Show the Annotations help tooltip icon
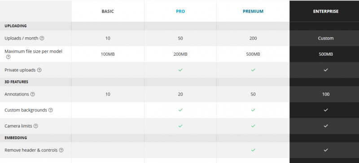The image size is (359, 163). 33,94
